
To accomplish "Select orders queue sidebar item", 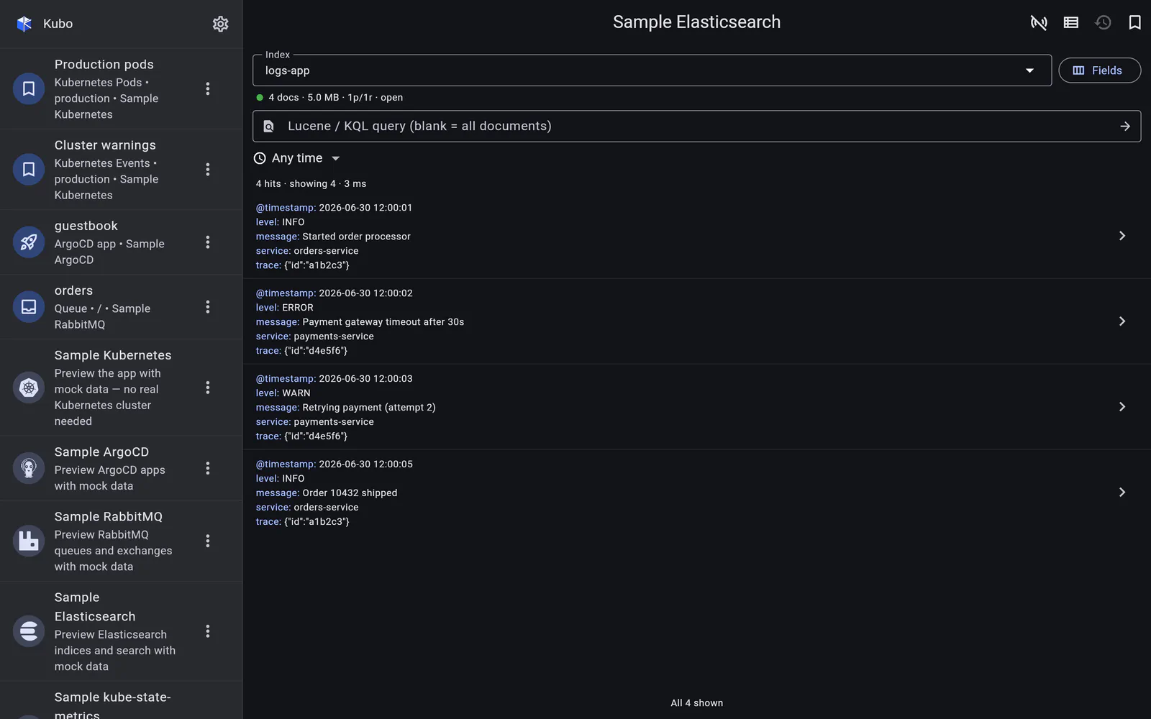I will click(x=122, y=307).
